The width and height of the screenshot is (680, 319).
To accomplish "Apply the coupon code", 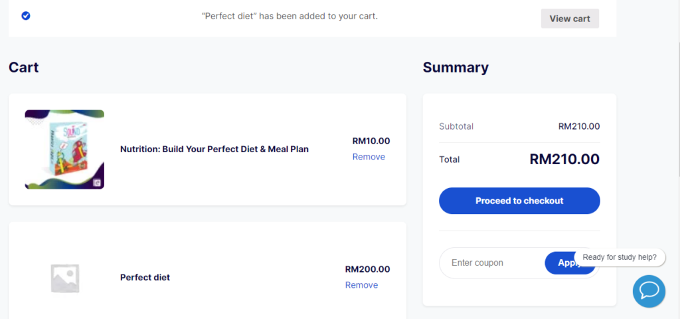I will 563,263.
